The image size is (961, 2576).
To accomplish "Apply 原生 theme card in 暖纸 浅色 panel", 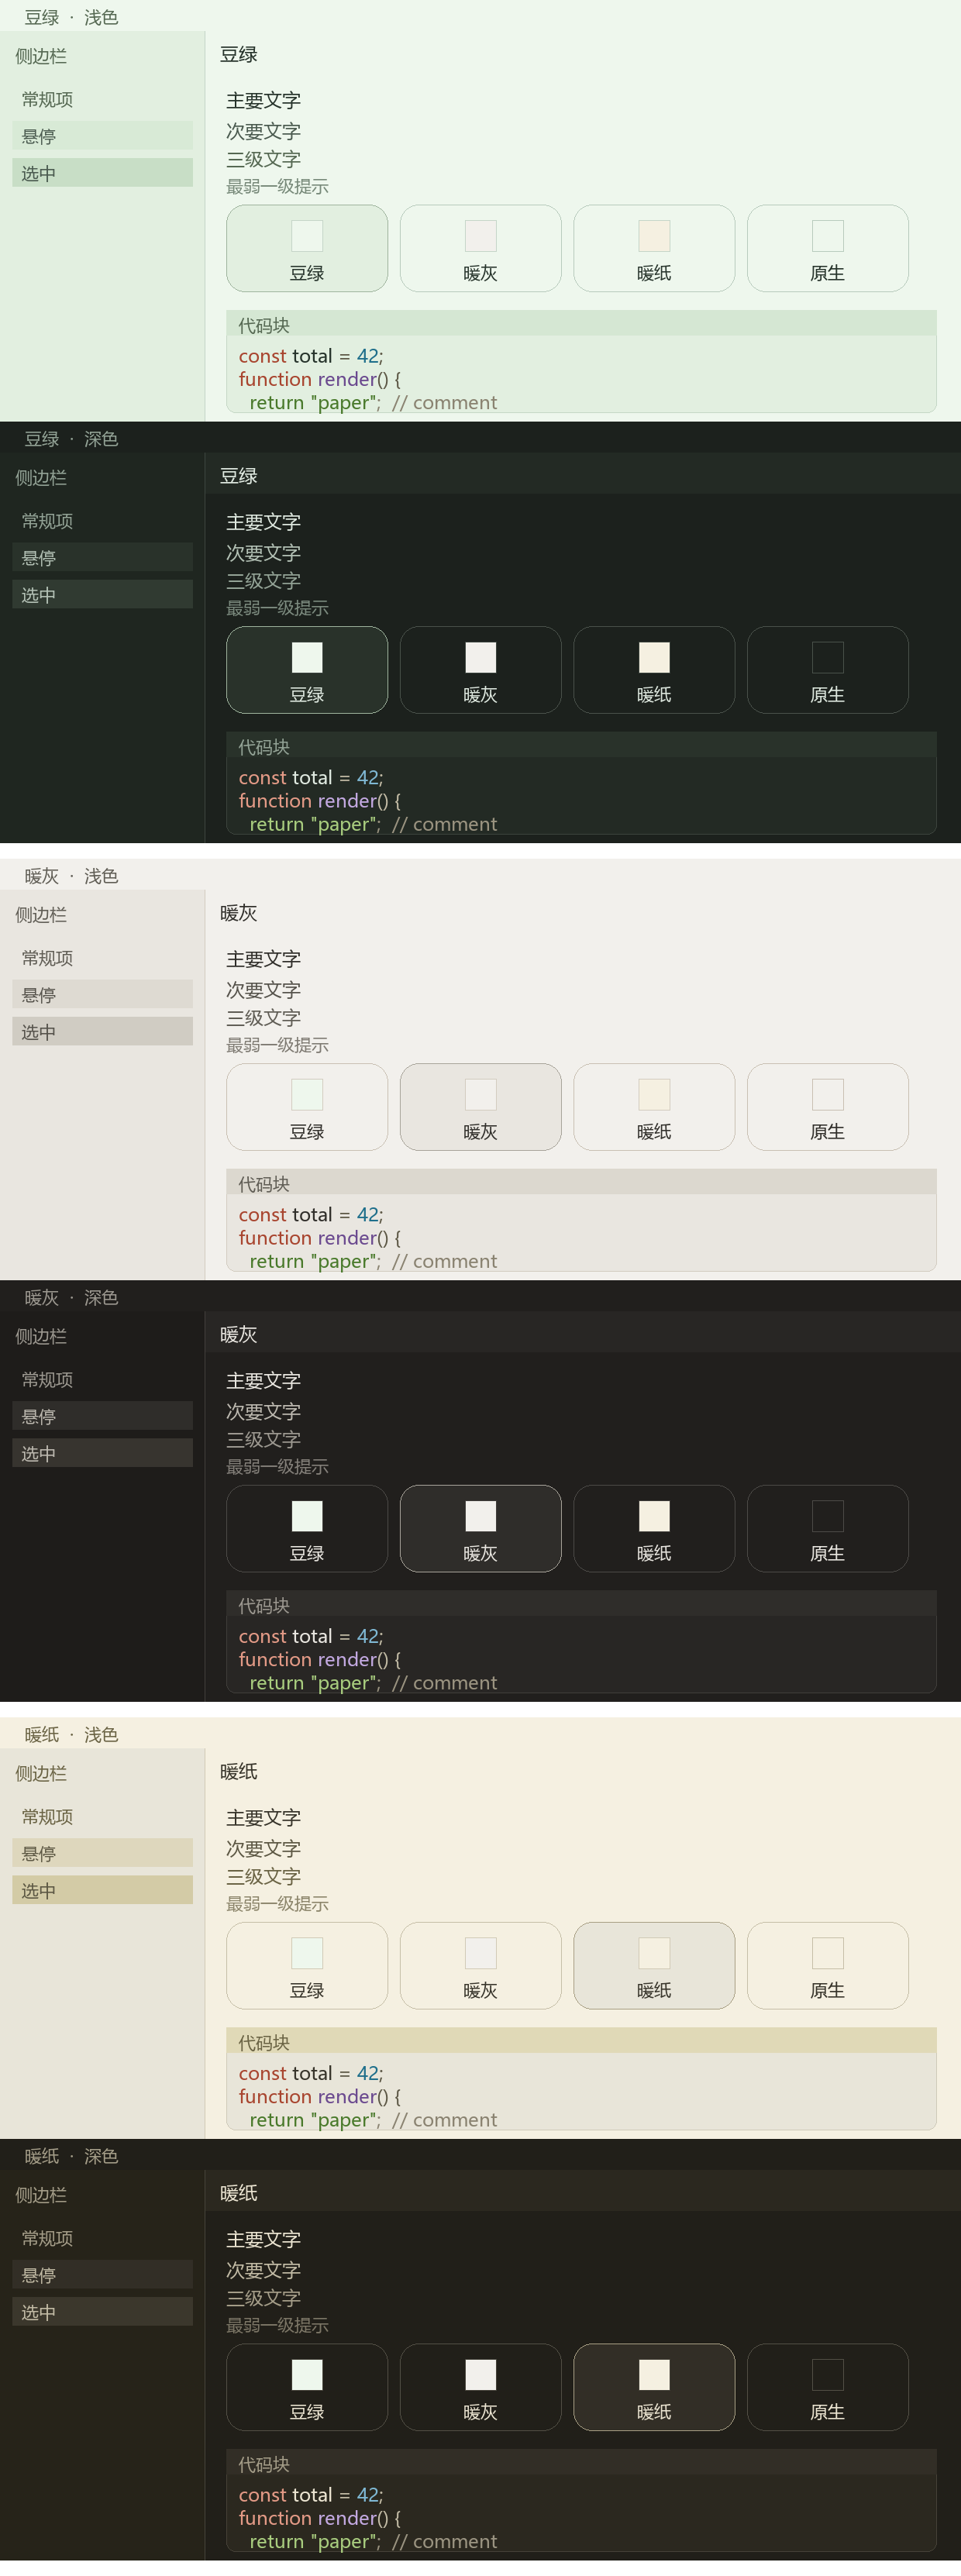I will [828, 1965].
